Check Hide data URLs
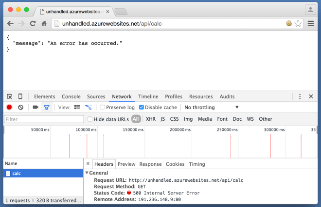 [x=90, y=119]
